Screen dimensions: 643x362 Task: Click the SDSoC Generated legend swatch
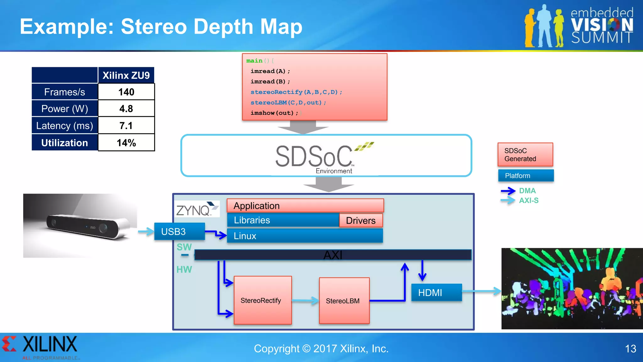[525, 155]
